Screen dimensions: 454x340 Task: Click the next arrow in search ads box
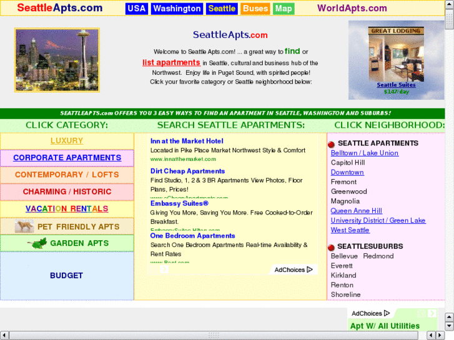click(164, 270)
